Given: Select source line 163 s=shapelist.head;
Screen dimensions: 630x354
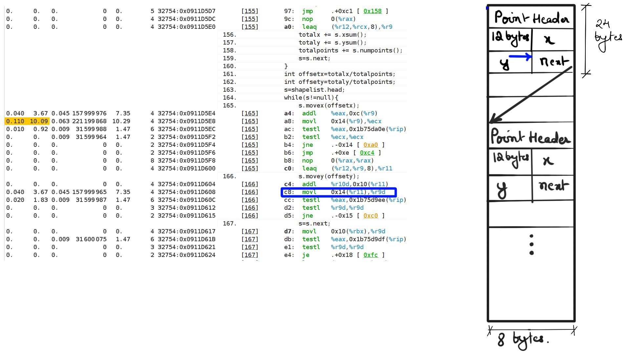Looking at the screenshot, I should [x=312, y=90].
